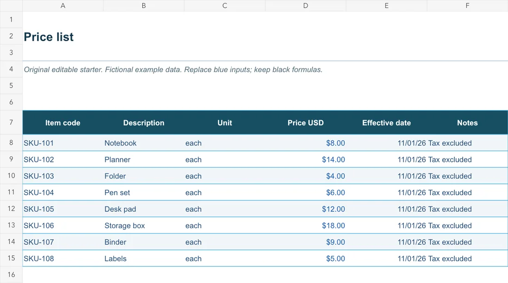Select the "Description" table header cell
508x283 pixels.
[x=144, y=123]
